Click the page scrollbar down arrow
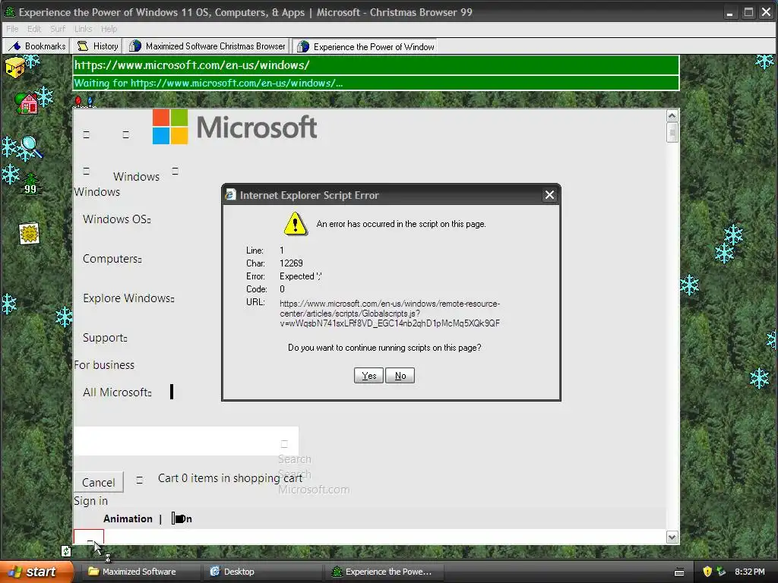778x583 pixels. (672, 537)
